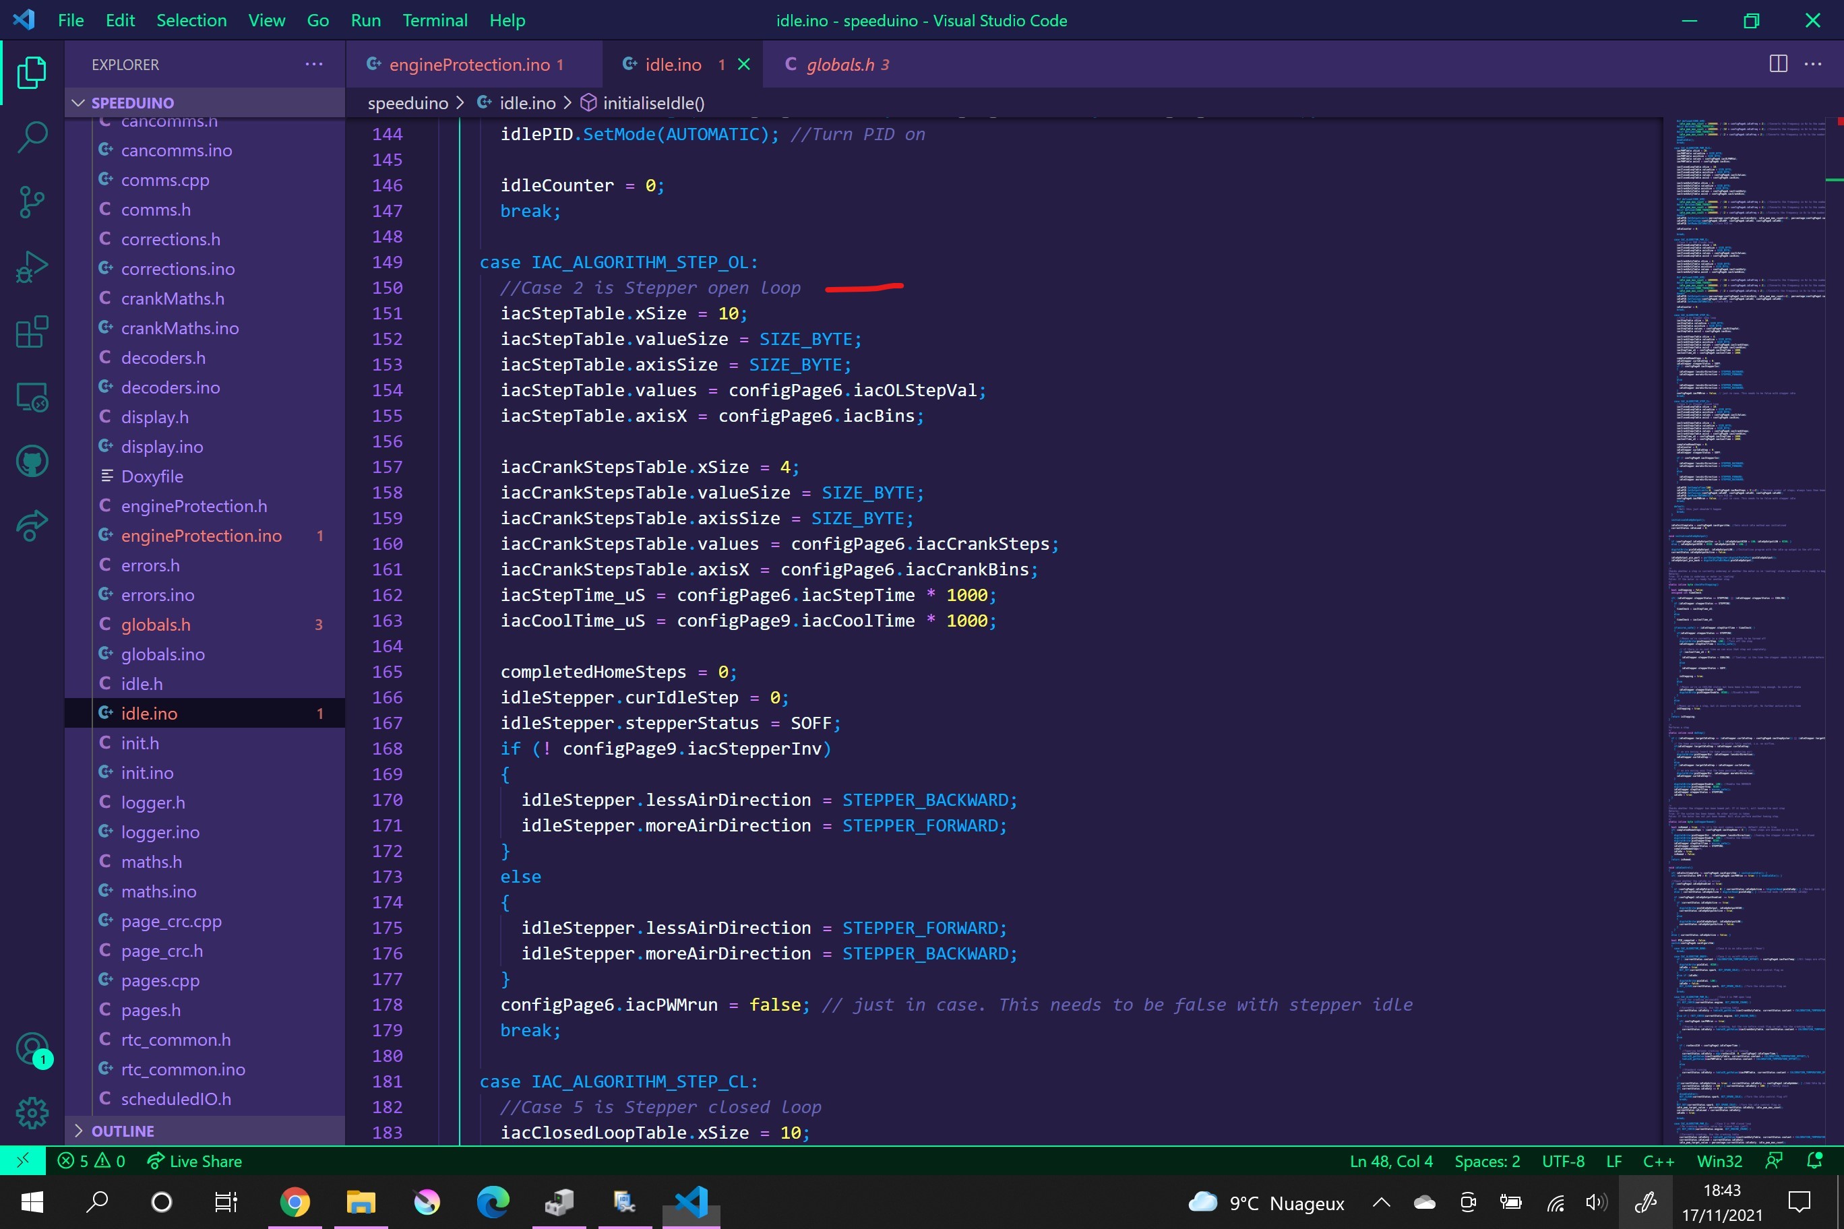Toggle the Explorer sidebar via the files icon

[32, 71]
